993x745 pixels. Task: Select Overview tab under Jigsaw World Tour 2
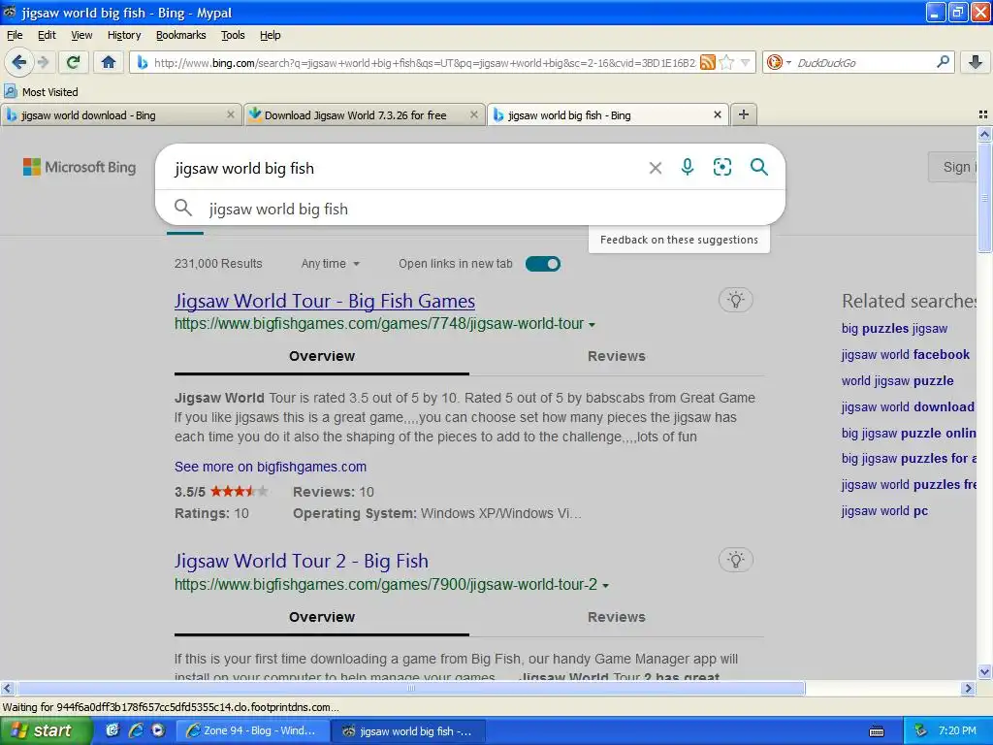(322, 617)
